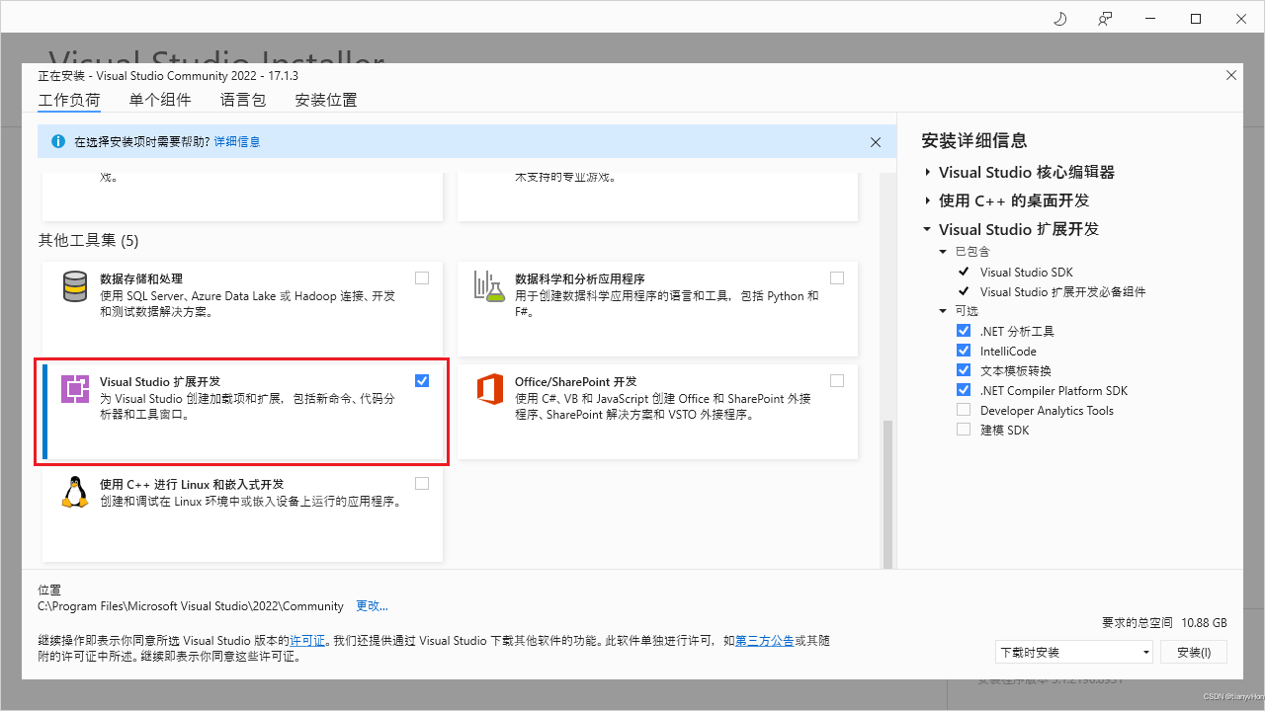Image resolution: width=1265 pixels, height=711 pixels.
Task: Click the 安装(I) button
Action: [1194, 652]
